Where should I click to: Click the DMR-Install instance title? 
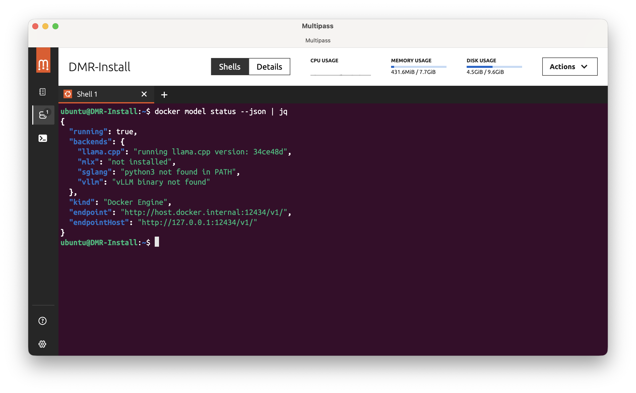coord(100,67)
